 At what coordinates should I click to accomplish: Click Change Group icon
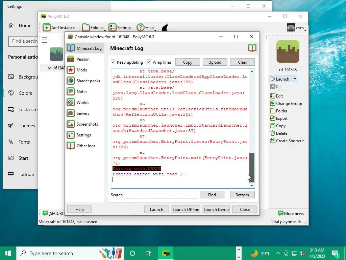(x=273, y=104)
